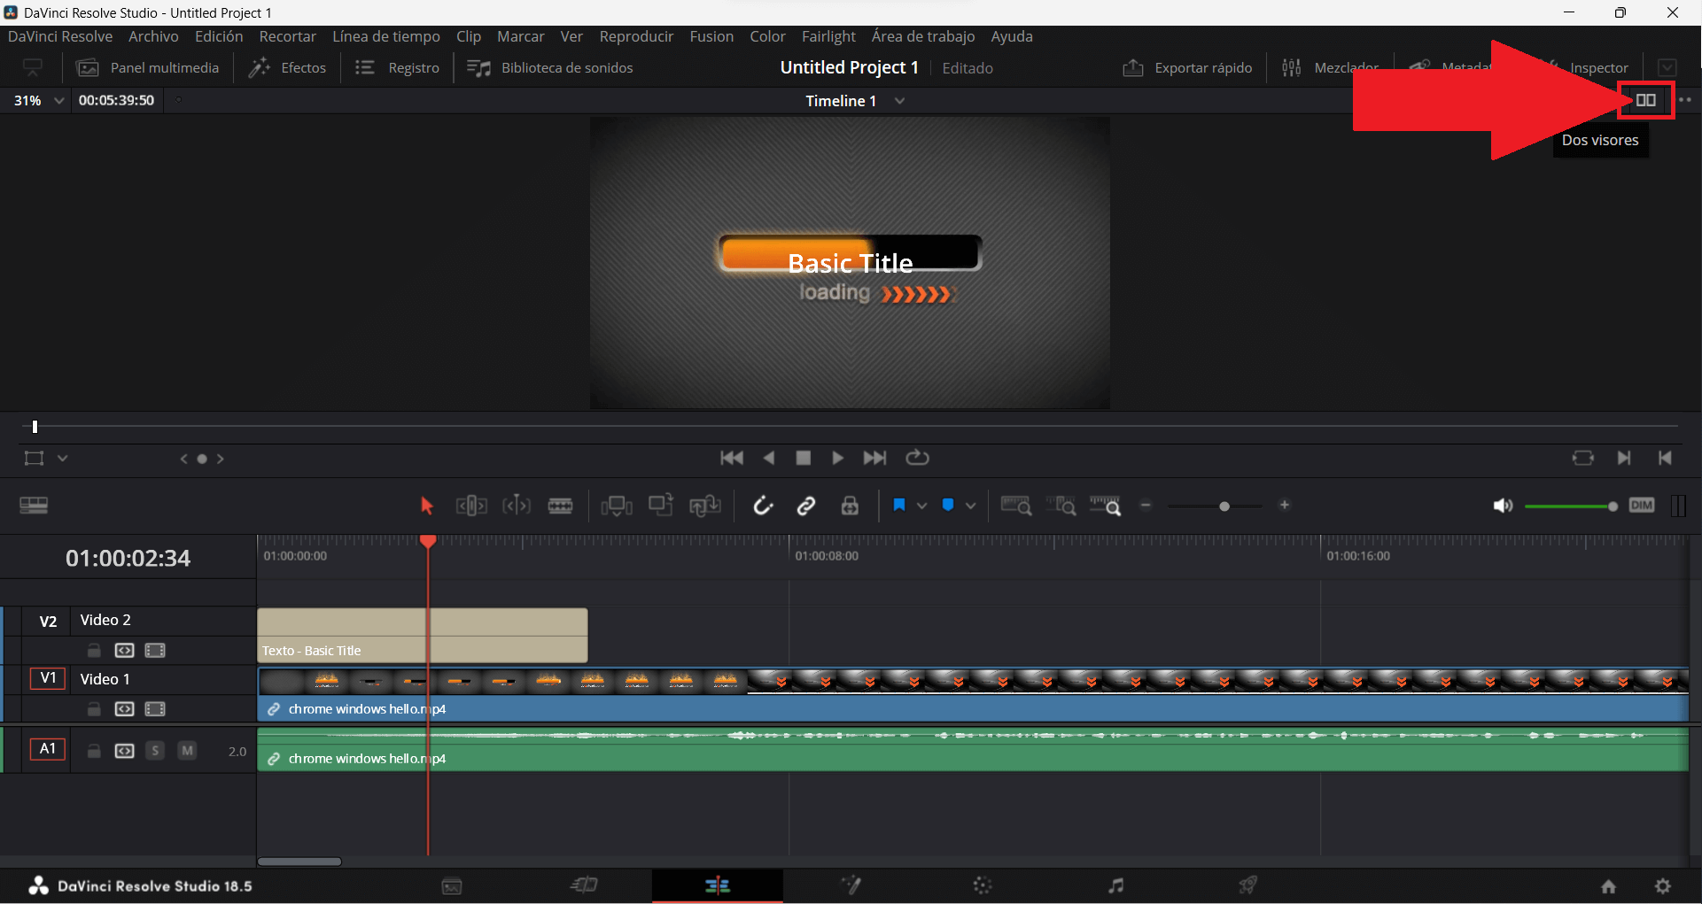Click Full extent zoom icon
Screen dimensions: 1702x904
[1016, 506]
